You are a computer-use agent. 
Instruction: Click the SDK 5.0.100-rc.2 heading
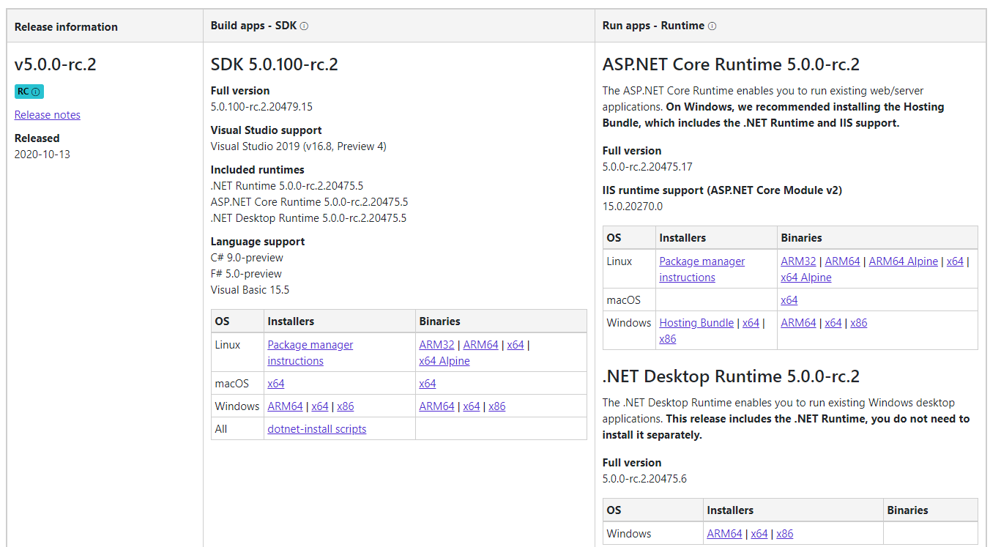pos(275,64)
